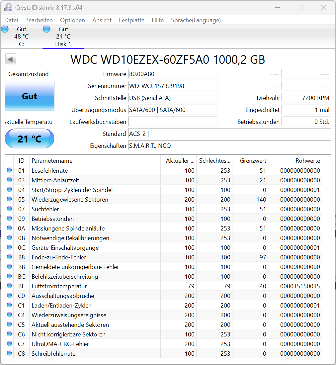This screenshot has width=336, height=365.
Task: Open the Sprache(Language) menu
Action: (196, 20)
